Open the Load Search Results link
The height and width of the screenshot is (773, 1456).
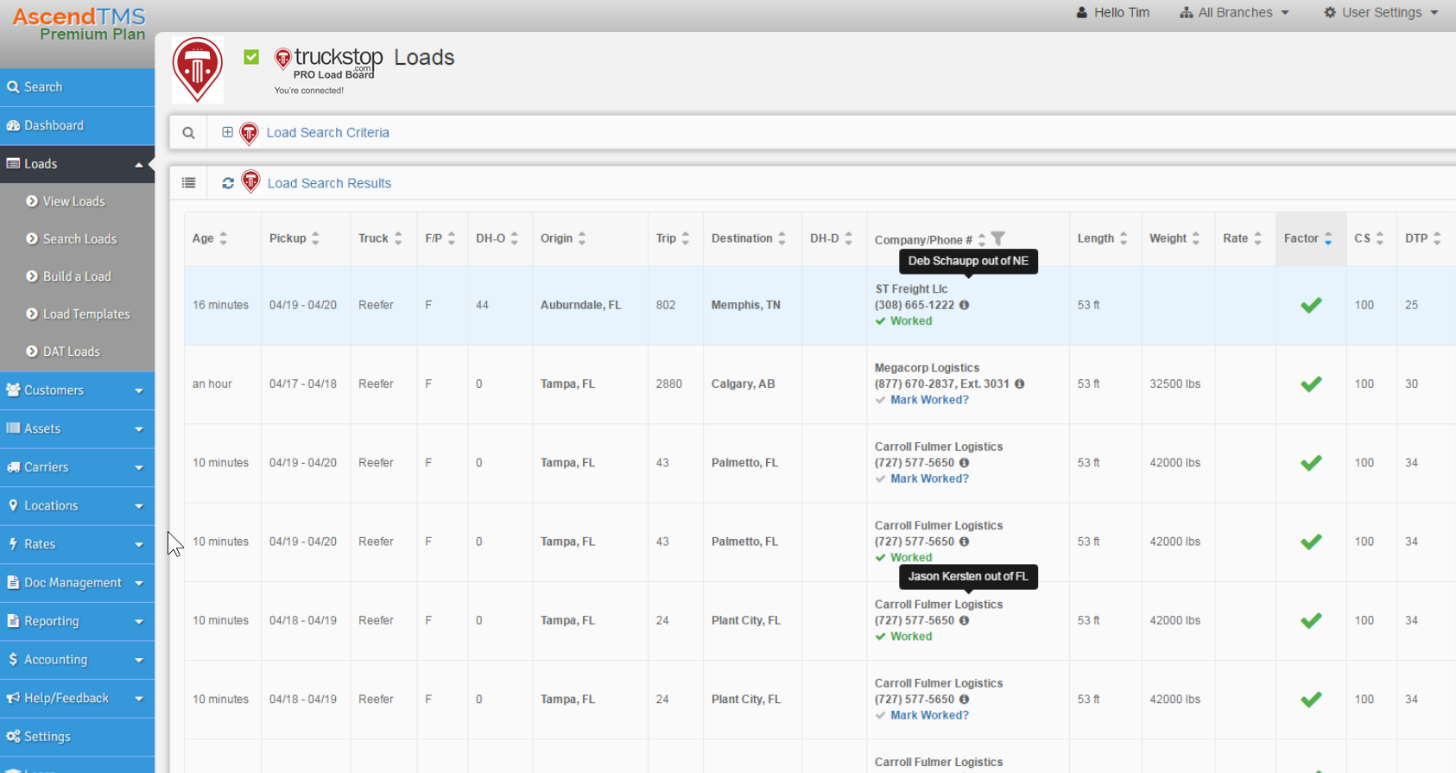click(x=329, y=183)
